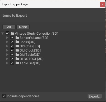Close the Exporting package dialog

tap(103, 4)
